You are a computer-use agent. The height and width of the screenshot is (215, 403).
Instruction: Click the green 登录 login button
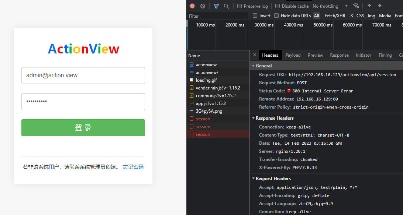tap(83, 128)
